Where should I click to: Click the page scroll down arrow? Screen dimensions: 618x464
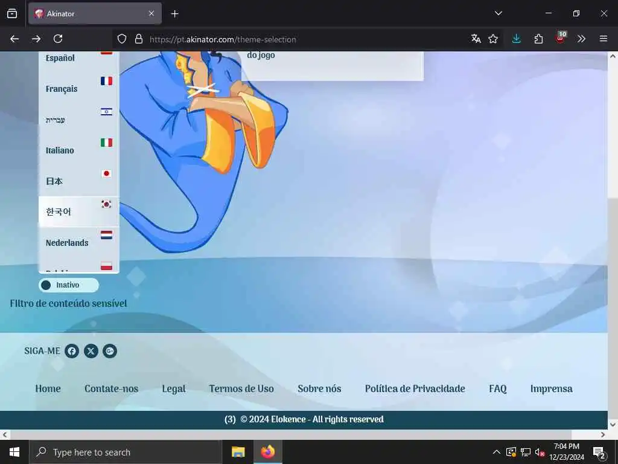(x=613, y=425)
